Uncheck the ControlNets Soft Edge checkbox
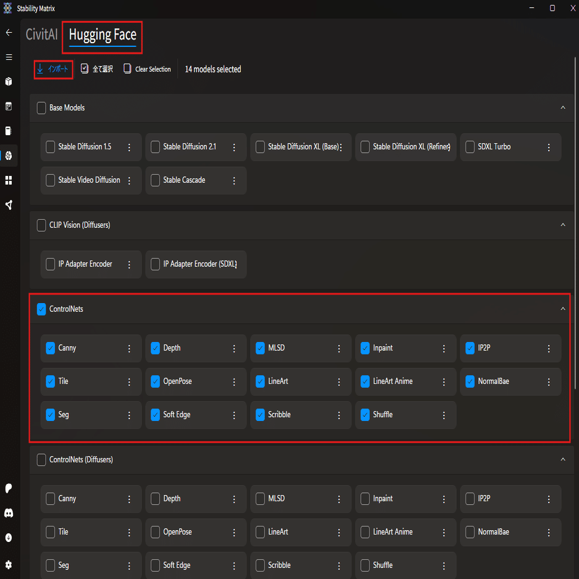Screen dimensions: 579x579 tap(155, 414)
